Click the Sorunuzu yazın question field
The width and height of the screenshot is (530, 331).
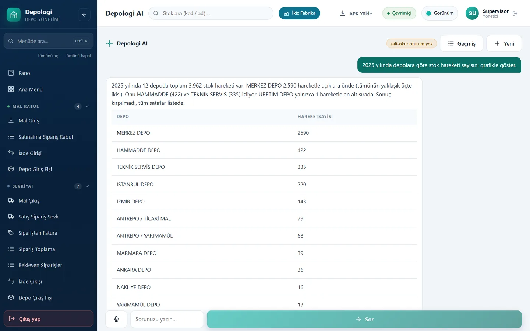click(167, 319)
